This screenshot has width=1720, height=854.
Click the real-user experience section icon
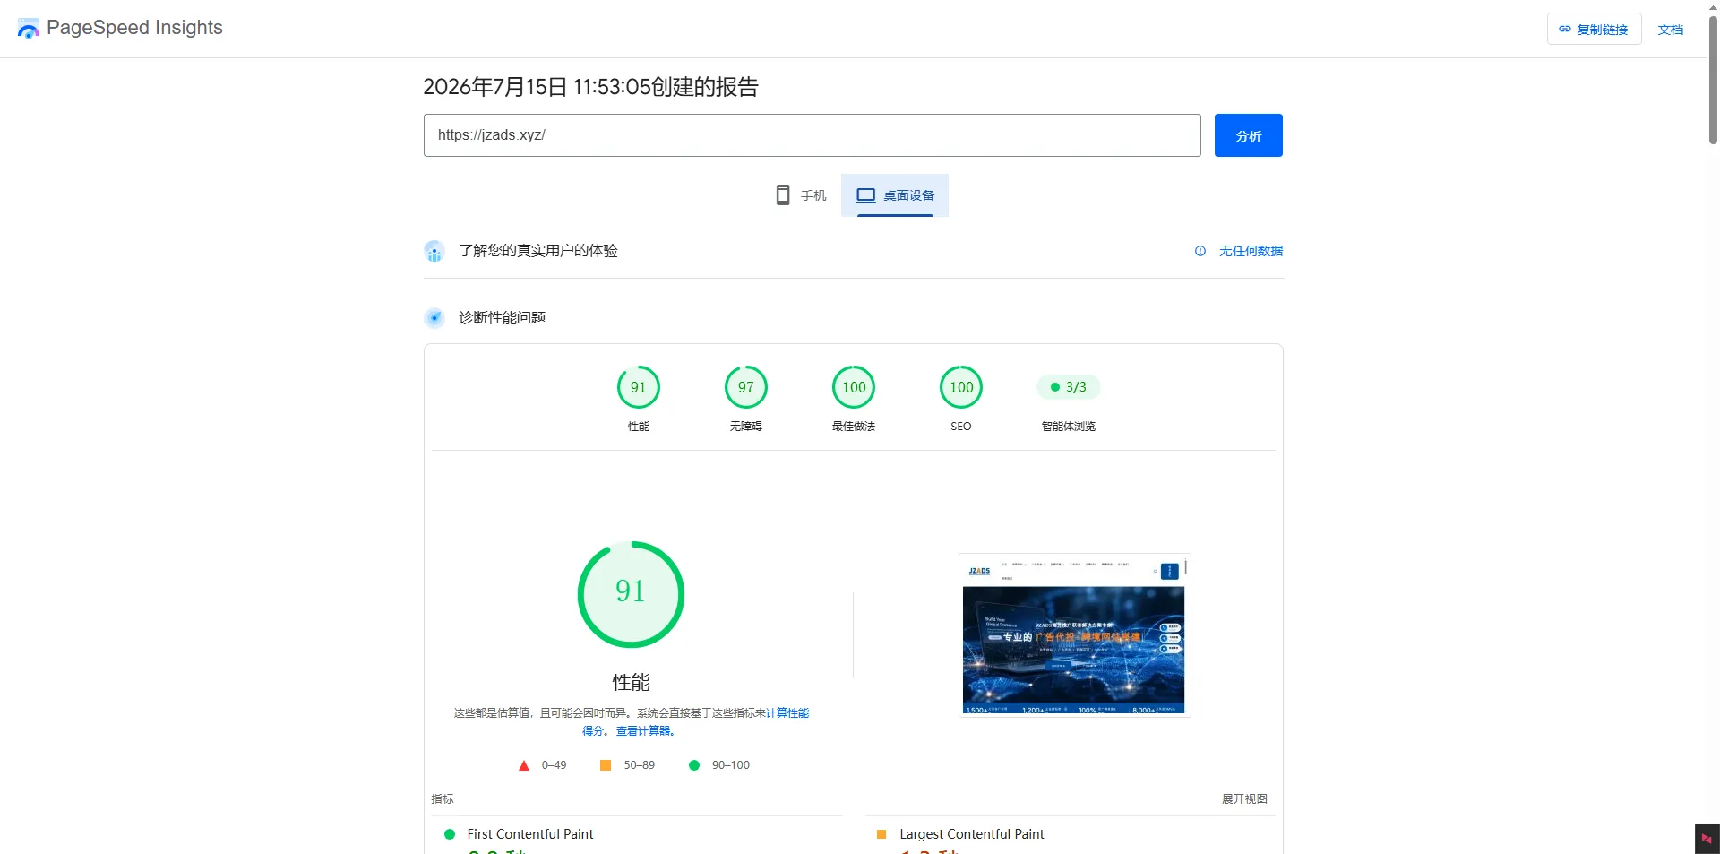click(434, 251)
